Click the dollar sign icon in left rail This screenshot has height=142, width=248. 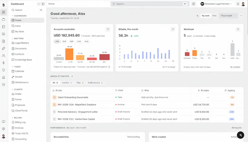3,63
